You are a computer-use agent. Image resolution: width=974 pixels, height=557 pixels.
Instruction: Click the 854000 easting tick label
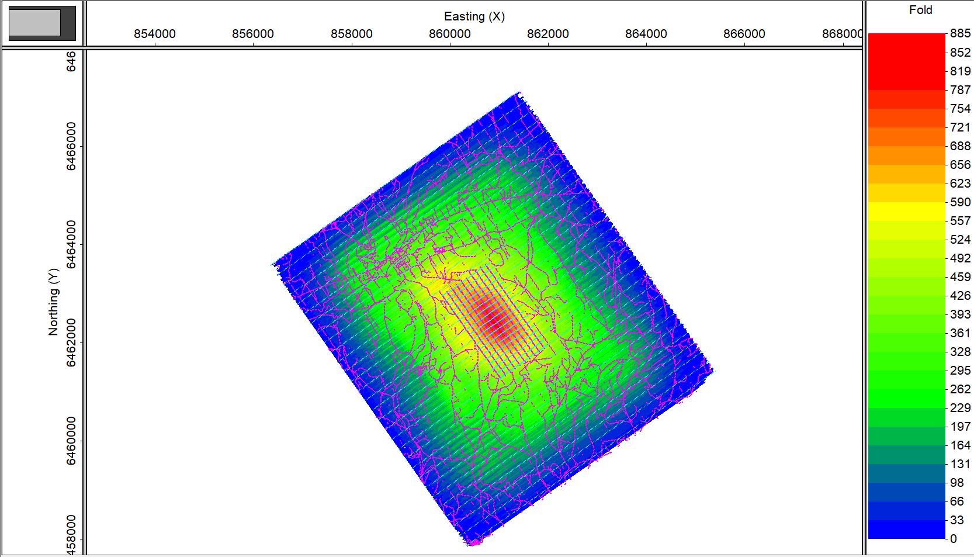(154, 34)
